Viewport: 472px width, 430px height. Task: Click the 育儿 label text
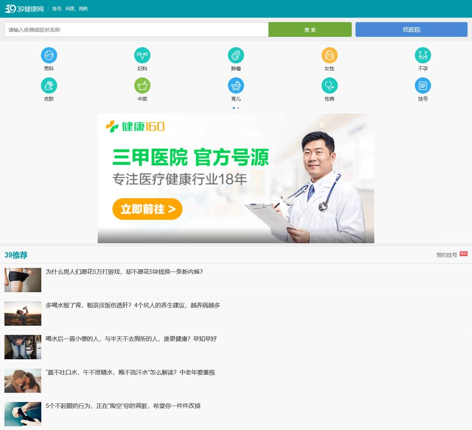coord(236,99)
